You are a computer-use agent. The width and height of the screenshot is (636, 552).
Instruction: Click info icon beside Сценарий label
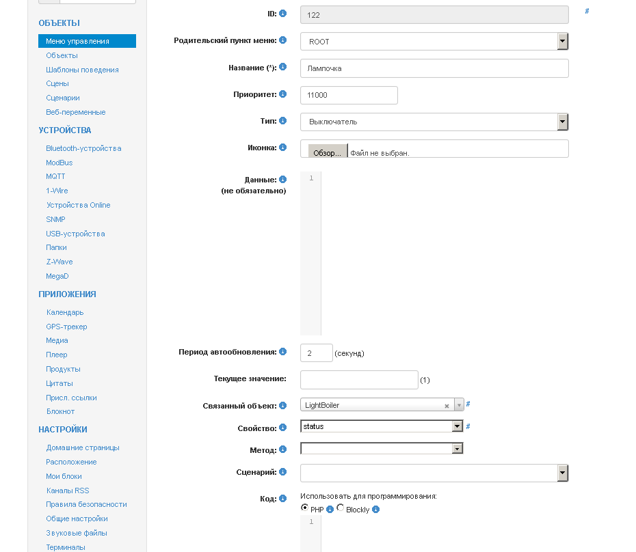(283, 471)
